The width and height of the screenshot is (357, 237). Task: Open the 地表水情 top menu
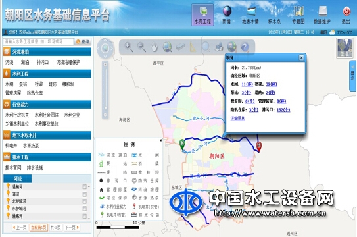click(x=250, y=15)
